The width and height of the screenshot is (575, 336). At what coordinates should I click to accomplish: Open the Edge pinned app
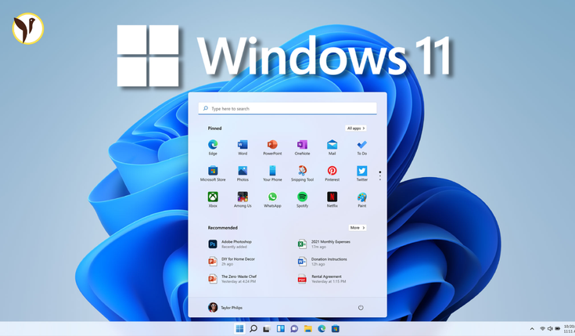click(213, 147)
